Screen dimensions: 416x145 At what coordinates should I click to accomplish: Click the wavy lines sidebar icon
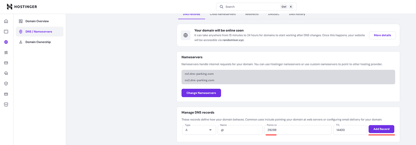tap(6, 52)
